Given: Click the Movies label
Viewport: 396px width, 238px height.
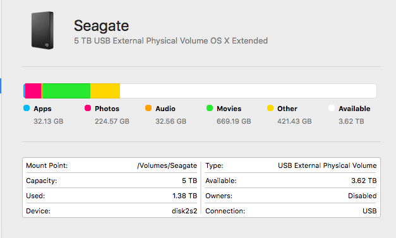Looking at the screenshot, I should 229,109.
